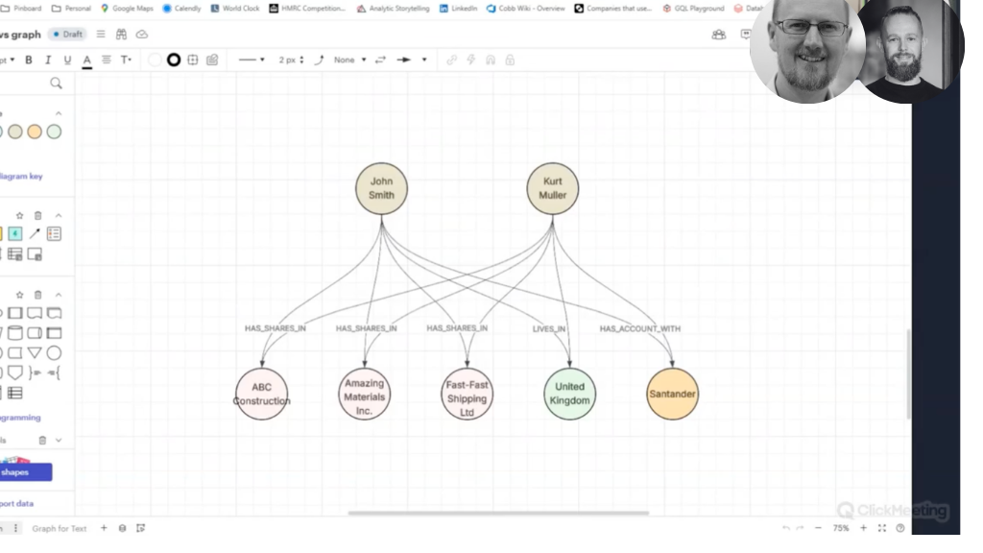This screenshot has height=553, width=983.
Task: Select the list block shape
Action: 54,234
